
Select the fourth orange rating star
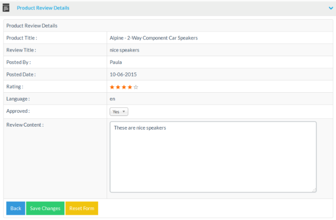click(x=130, y=87)
